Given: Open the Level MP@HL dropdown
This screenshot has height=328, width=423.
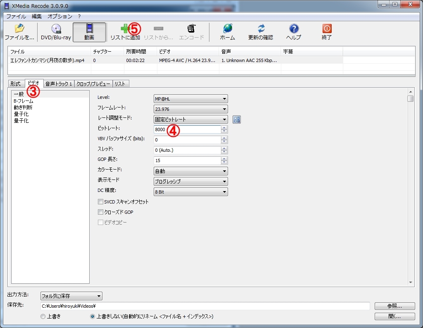Looking at the screenshot, I should (x=190, y=99).
